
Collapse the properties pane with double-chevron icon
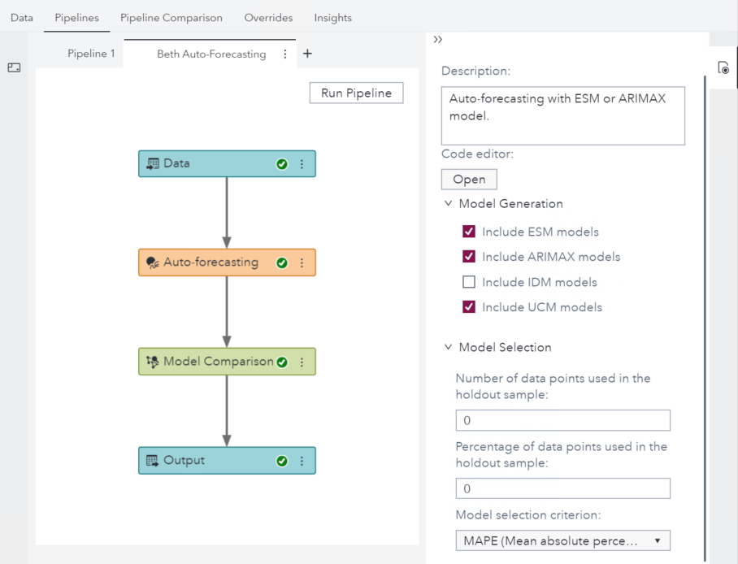[438, 40]
